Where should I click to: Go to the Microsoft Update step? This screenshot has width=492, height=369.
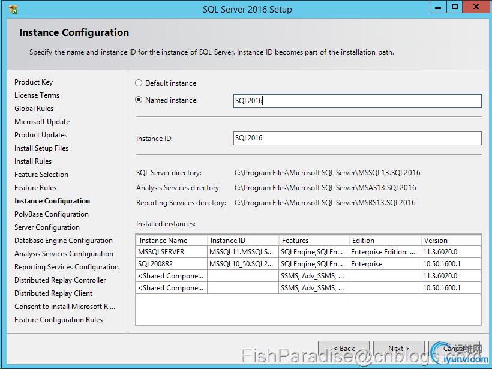tap(42, 122)
